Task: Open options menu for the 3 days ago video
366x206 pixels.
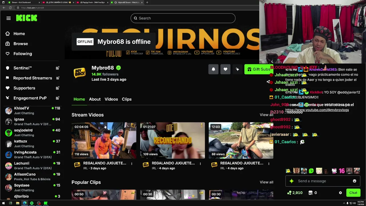Action: click(132, 164)
